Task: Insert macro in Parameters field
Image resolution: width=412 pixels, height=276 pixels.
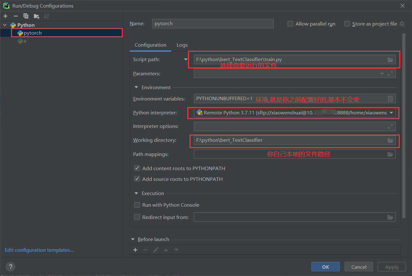Action: coord(382,73)
